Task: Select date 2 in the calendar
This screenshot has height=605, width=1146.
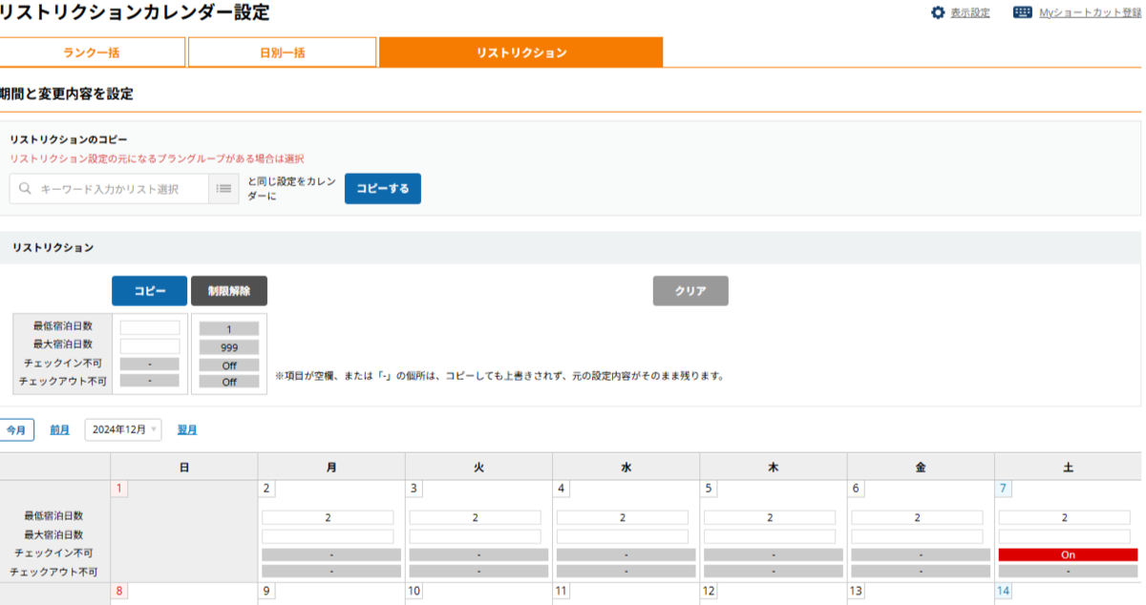Action: (266, 489)
